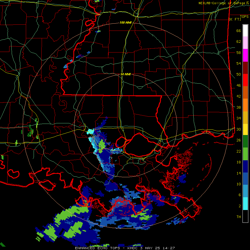This screenshot has height=250, width=250.
Task: Click the yellow 34 kft legend swatch
Action: coord(245,129)
